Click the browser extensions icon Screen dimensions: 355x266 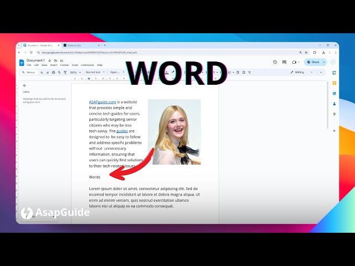click(315, 53)
